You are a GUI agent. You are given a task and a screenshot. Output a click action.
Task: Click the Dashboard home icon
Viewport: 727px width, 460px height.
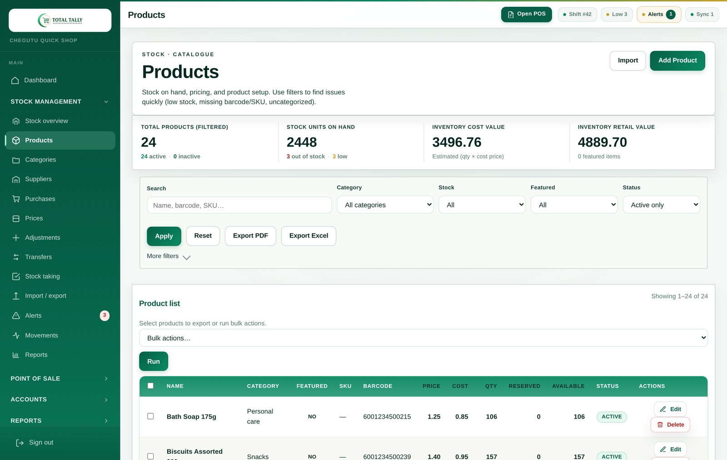pos(15,80)
